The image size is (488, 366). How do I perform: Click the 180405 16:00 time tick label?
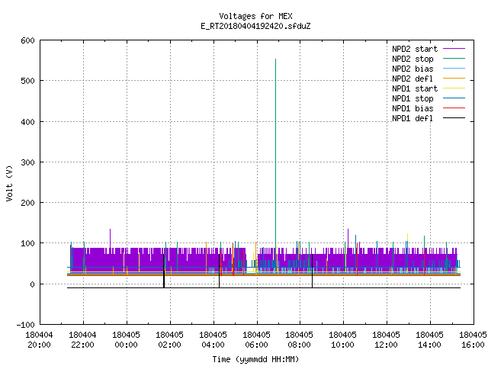[x=473, y=340]
